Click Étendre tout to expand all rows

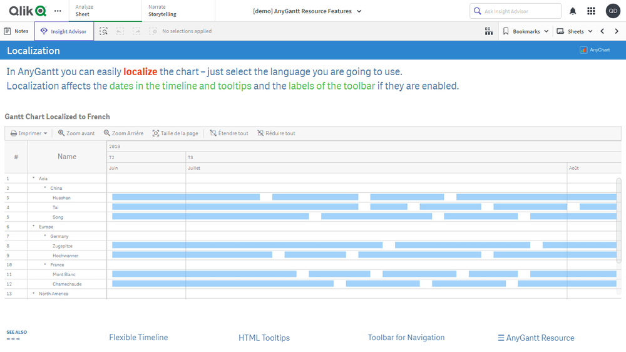pyautogui.click(x=228, y=133)
